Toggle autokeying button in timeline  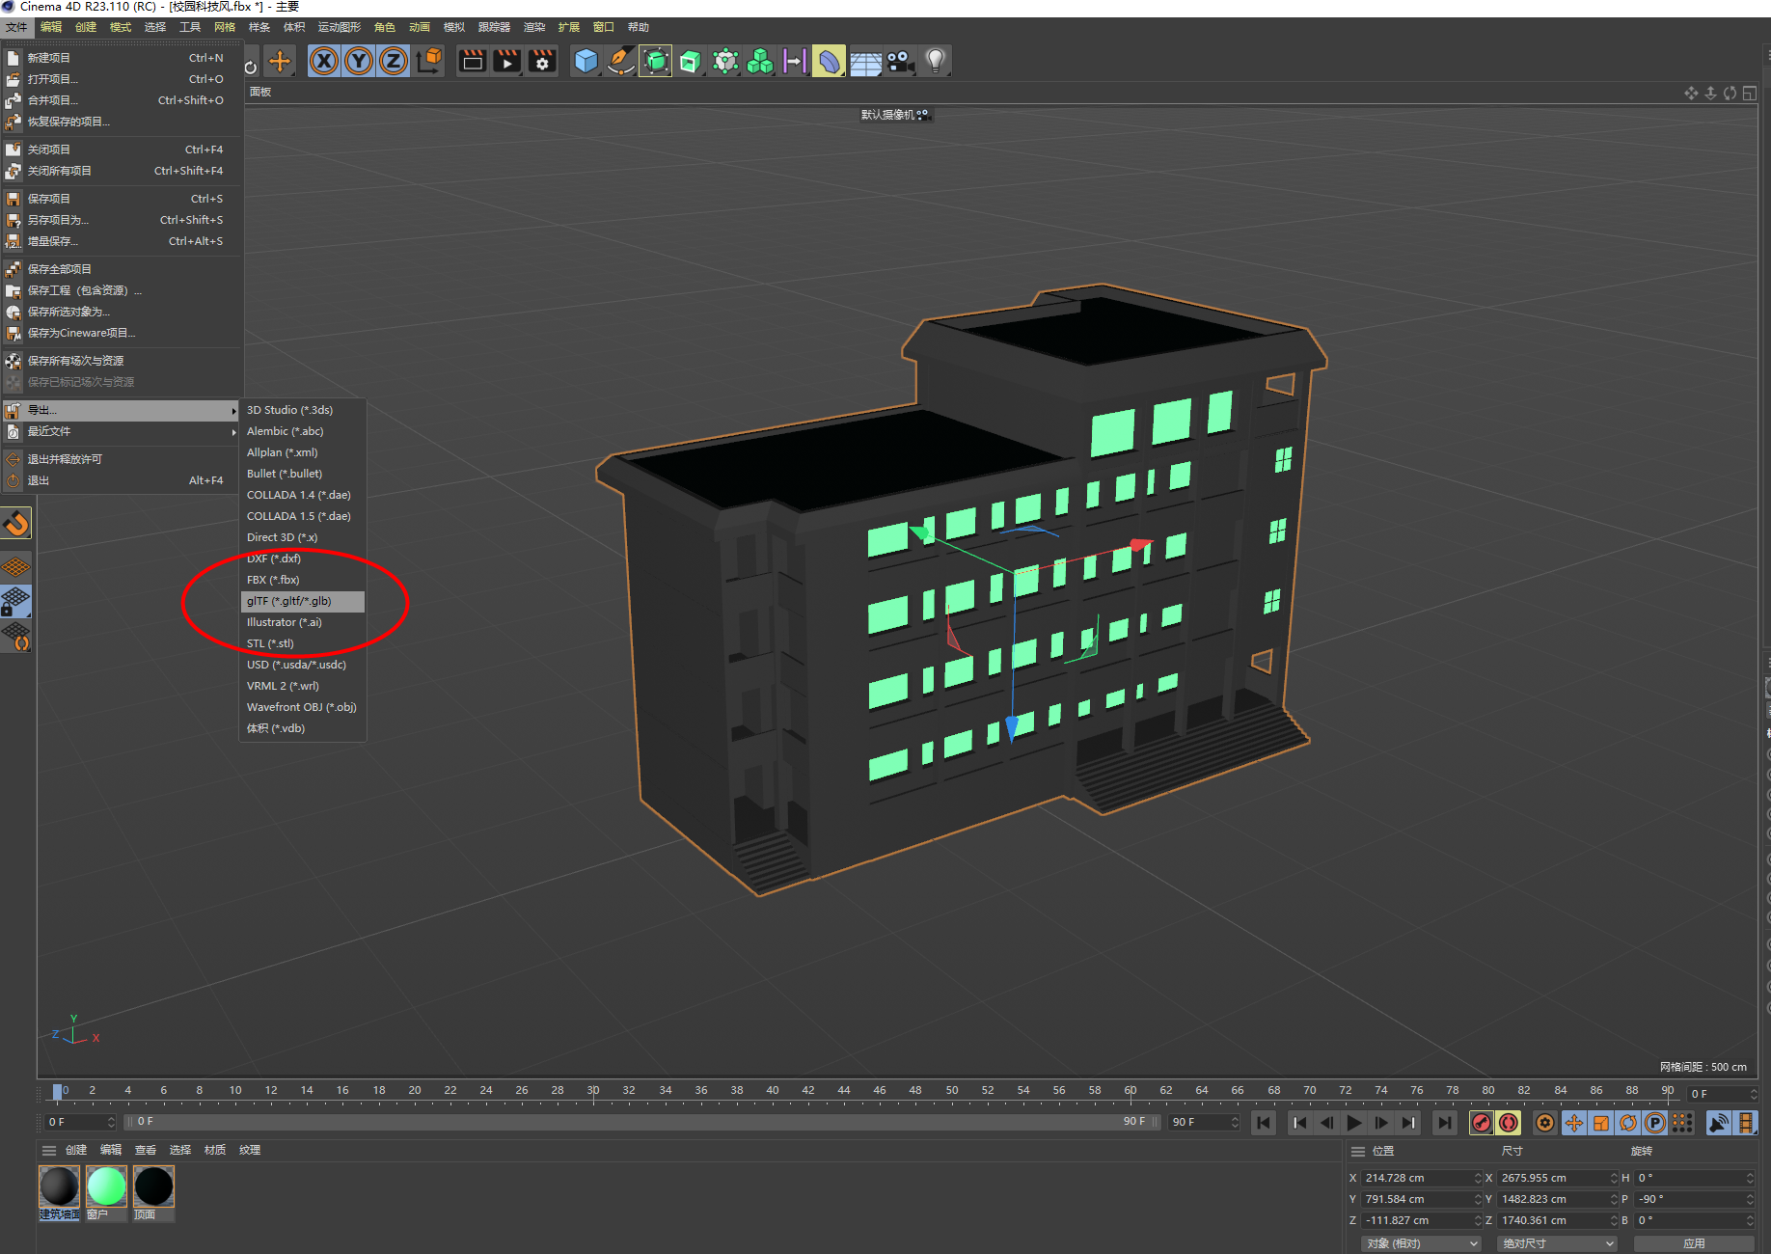click(1509, 1123)
